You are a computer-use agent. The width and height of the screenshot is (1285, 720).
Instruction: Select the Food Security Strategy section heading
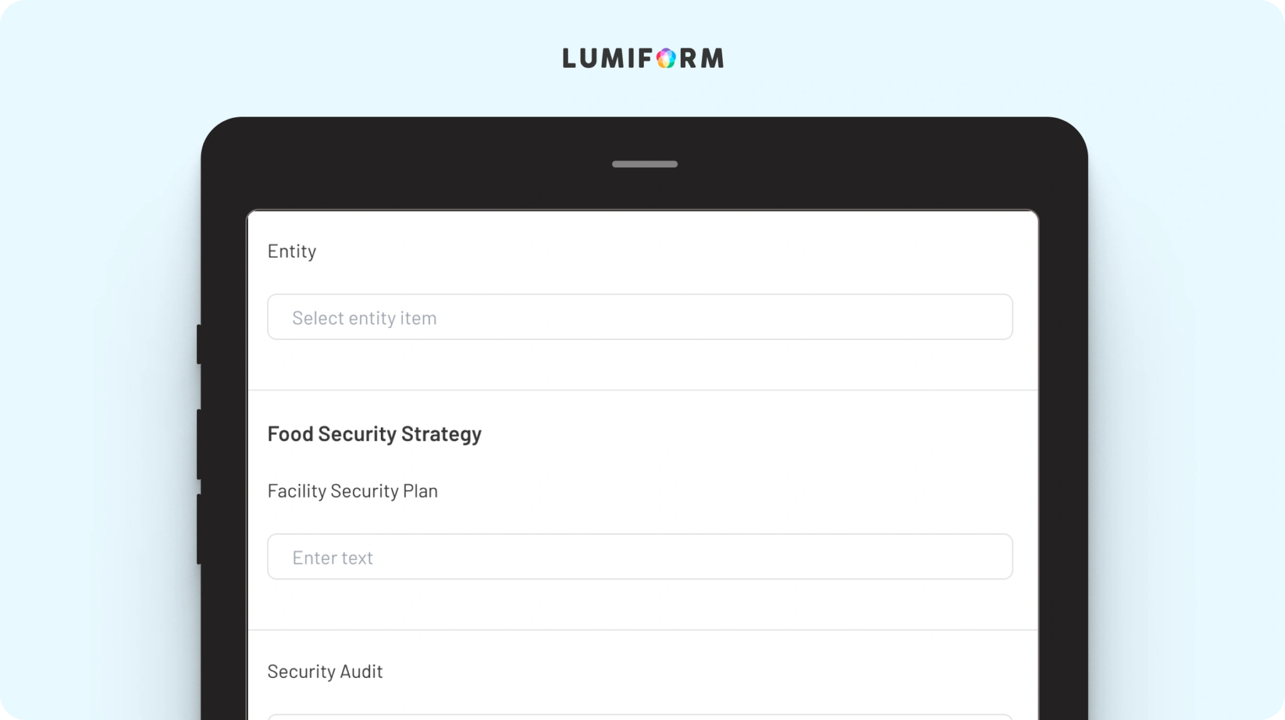click(375, 434)
